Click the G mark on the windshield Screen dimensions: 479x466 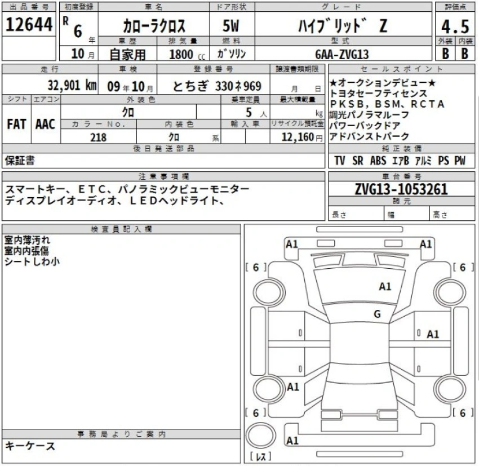click(x=377, y=314)
